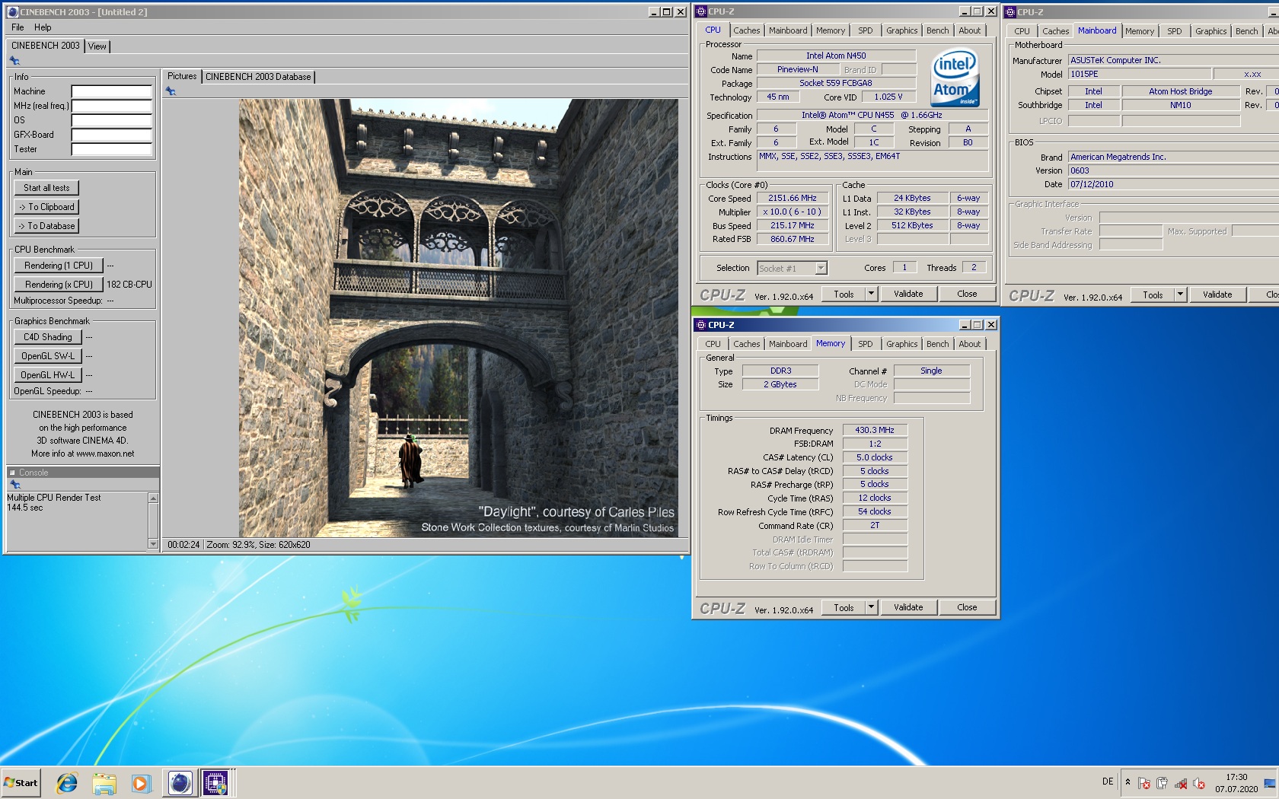Screen dimensions: 1279x799
Task: Run Rendering (1 CPU) benchmark
Action: (x=59, y=266)
